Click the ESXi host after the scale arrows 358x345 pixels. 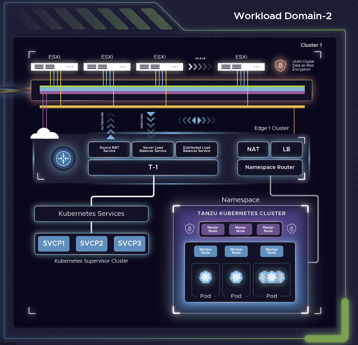click(x=241, y=67)
